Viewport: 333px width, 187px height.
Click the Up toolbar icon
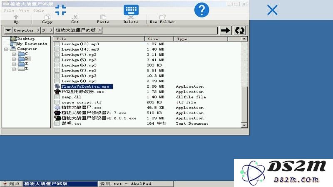click(x=16, y=17)
